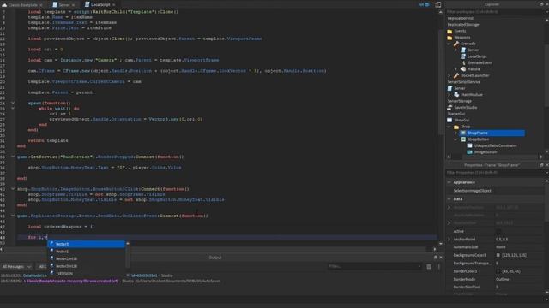The height and width of the screenshot is (308, 549).
Task: Click the SaveInStudio value icon
Action: point(449,108)
